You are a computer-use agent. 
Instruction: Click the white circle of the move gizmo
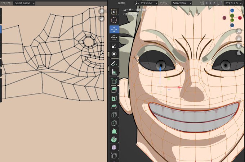tap(160, 88)
